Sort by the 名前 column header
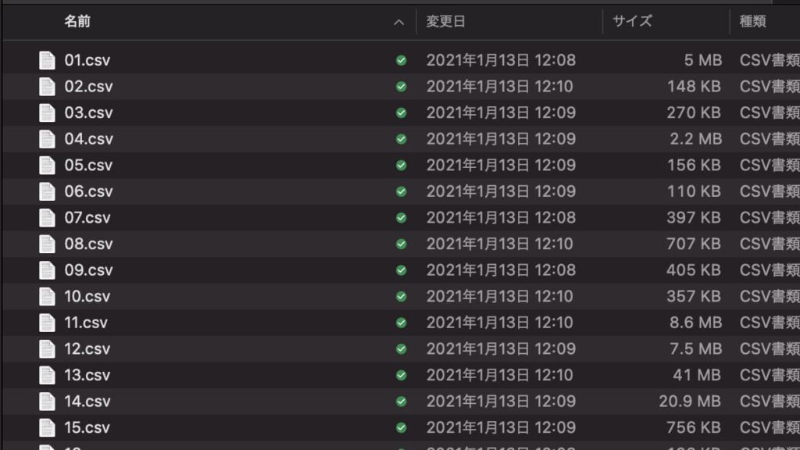This screenshot has height=450, width=800. pyautogui.click(x=77, y=21)
